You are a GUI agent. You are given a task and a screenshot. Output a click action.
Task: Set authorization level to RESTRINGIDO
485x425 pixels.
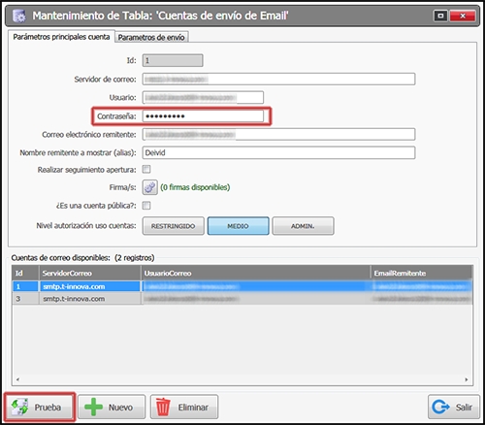174,226
